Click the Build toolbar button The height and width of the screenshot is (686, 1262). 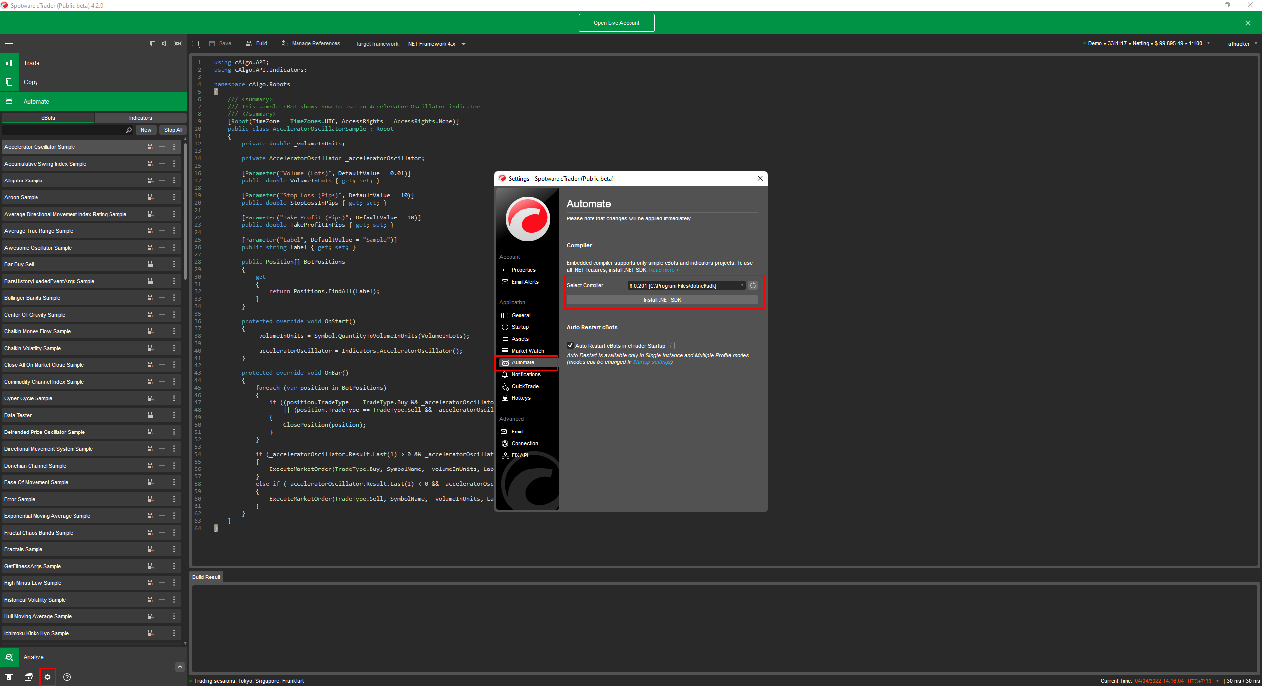(257, 44)
